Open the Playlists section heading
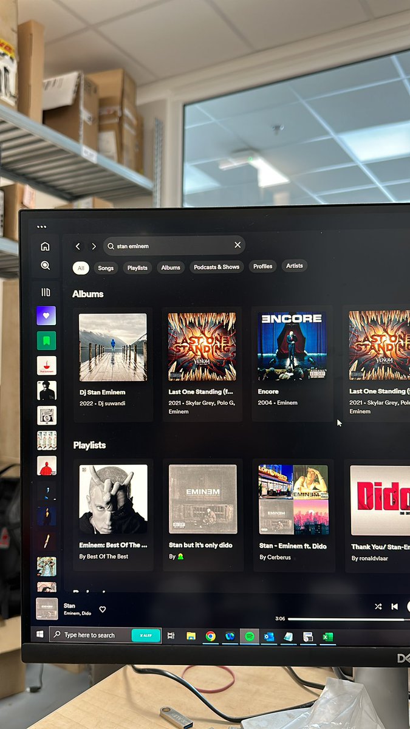The height and width of the screenshot is (729, 410). [x=89, y=445]
